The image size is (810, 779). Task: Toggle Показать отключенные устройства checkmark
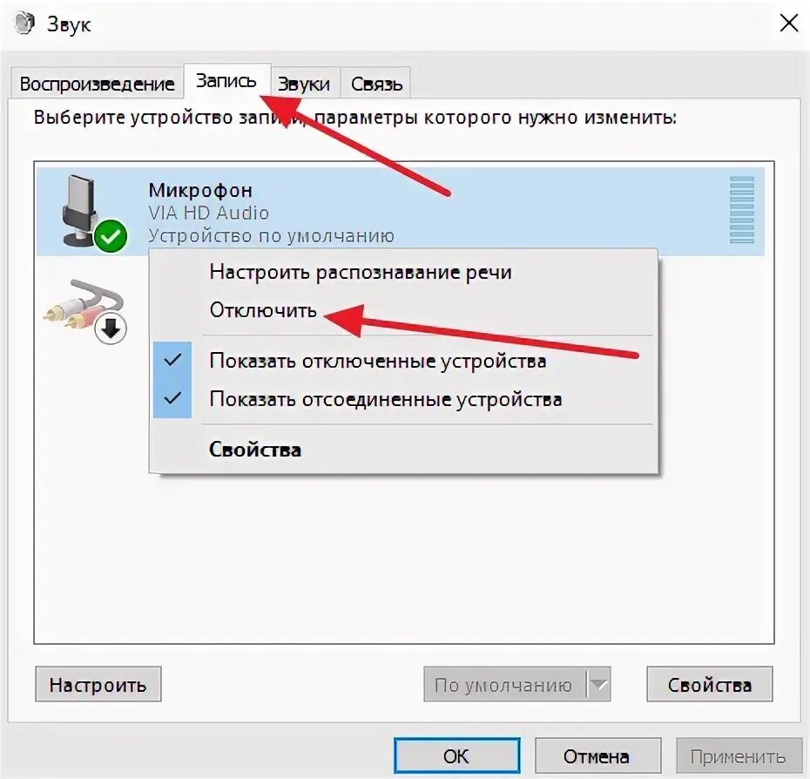click(x=172, y=360)
